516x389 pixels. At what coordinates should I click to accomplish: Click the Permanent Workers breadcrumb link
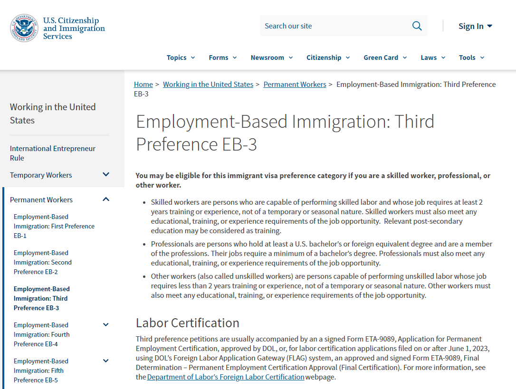(295, 85)
